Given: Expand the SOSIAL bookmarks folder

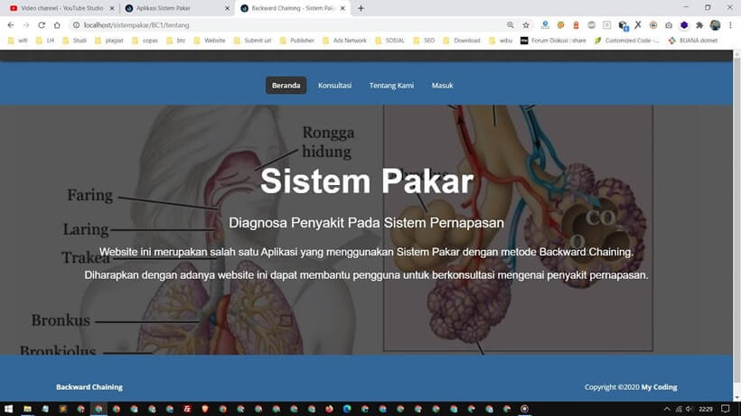Looking at the screenshot, I should point(391,41).
